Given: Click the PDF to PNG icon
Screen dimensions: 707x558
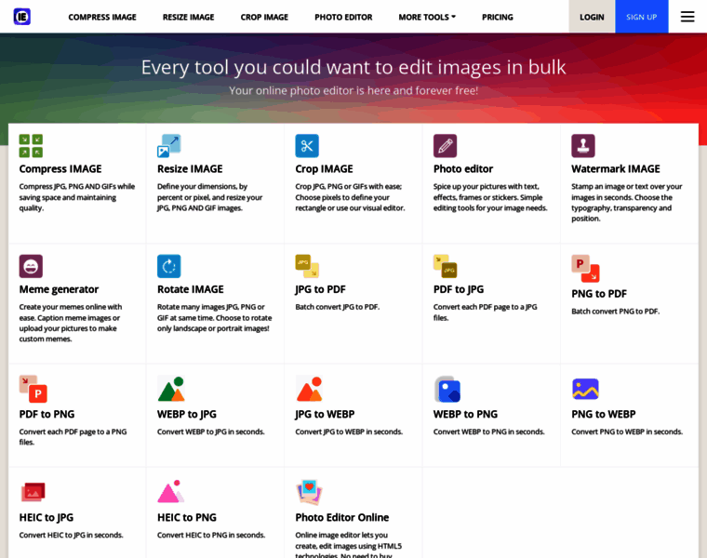Looking at the screenshot, I should tap(33, 389).
